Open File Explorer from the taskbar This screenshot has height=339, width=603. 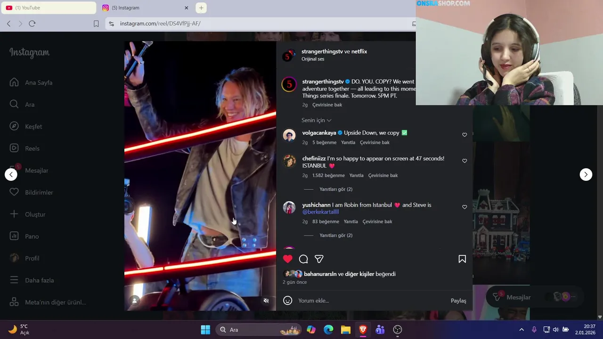coord(346,330)
